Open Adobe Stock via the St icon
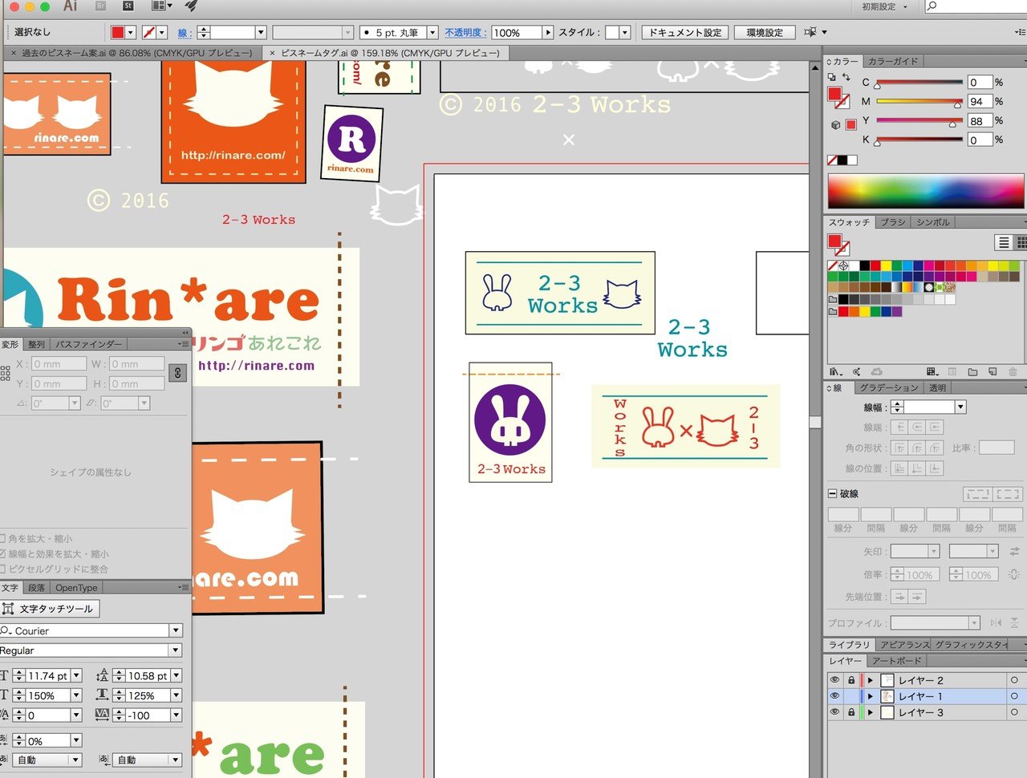The image size is (1027, 778). (x=128, y=6)
